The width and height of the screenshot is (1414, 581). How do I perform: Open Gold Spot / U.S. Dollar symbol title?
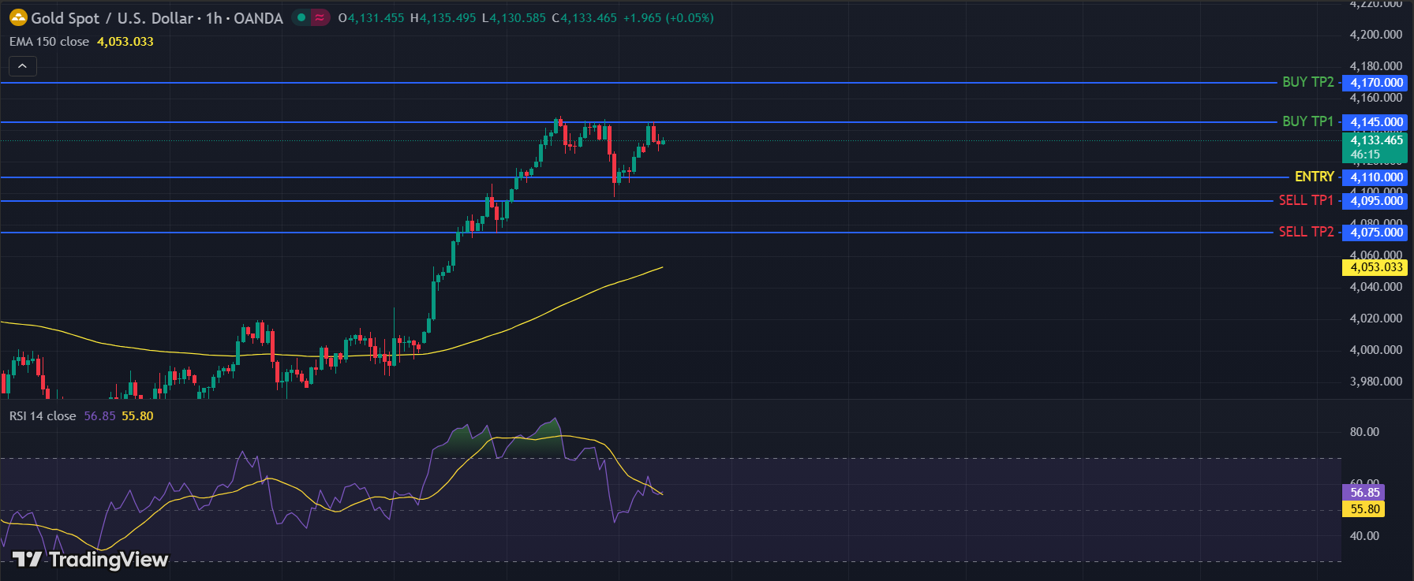tap(156, 18)
